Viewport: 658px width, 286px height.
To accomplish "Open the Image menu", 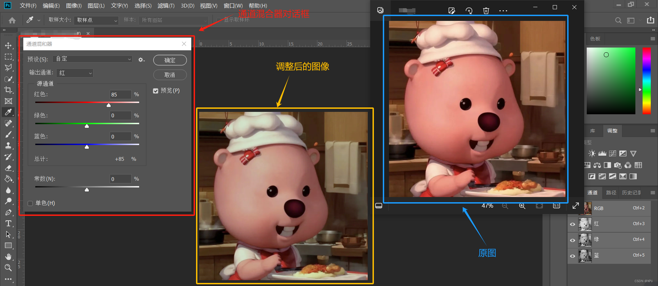I will (74, 5).
